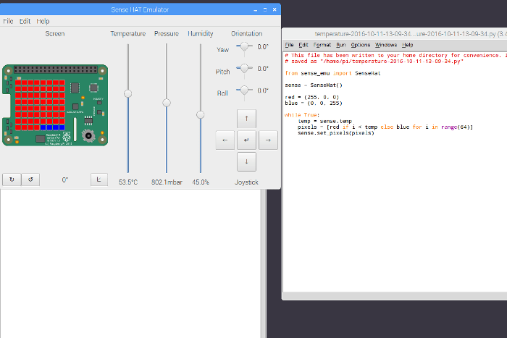Screen dimensions: 507x338
Task: Click the screen orientation angle icon button
Action: [x=99, y=179]
